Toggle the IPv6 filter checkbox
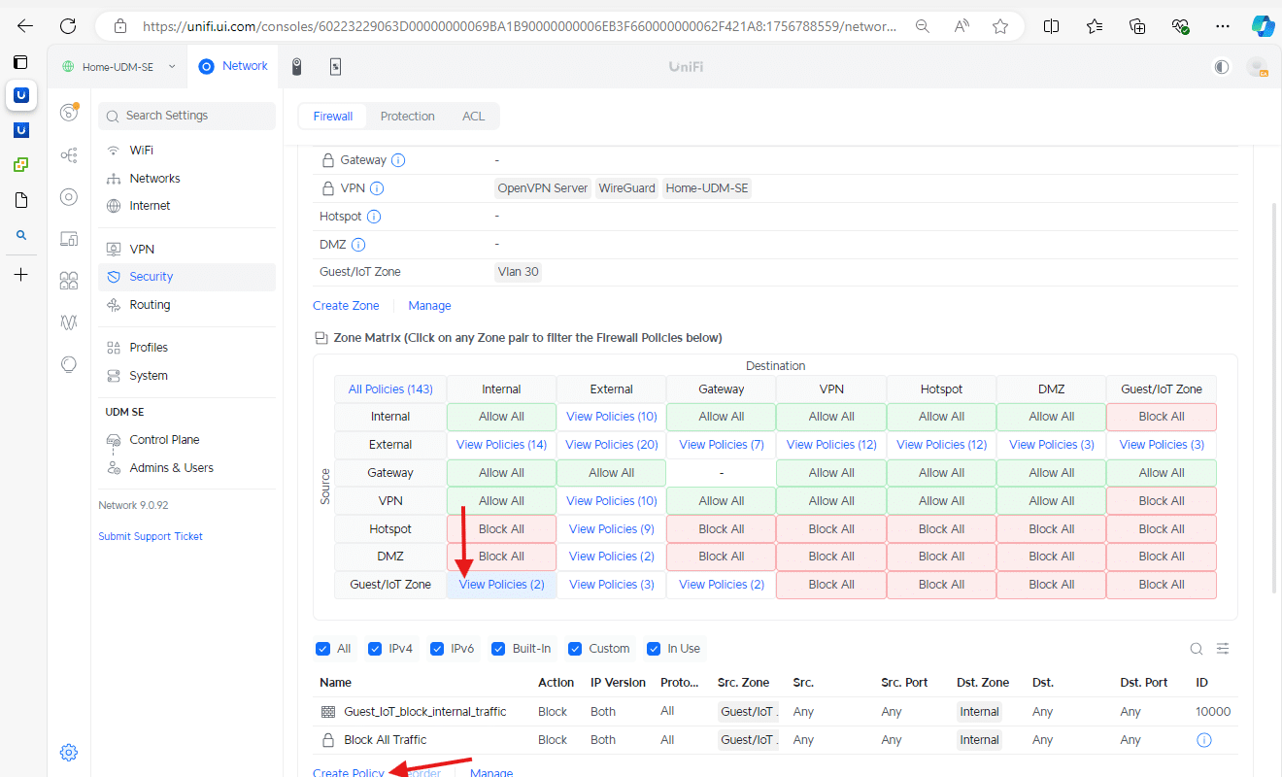This screenshot has width=1282, height=777. pos(437,649)
